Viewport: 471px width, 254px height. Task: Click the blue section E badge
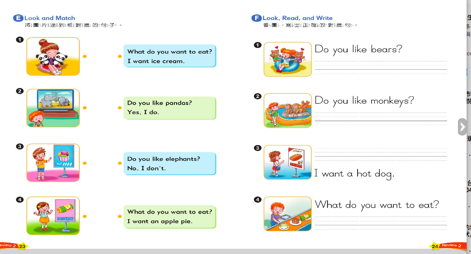18,18
